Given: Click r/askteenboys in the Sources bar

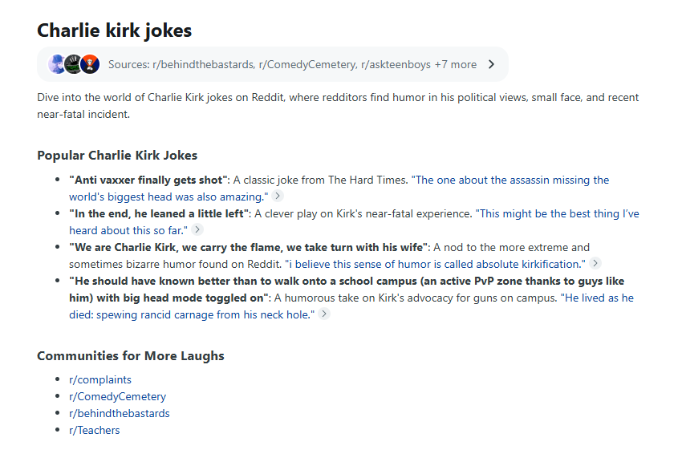Looking at the screenshot, I should point(396,64).
